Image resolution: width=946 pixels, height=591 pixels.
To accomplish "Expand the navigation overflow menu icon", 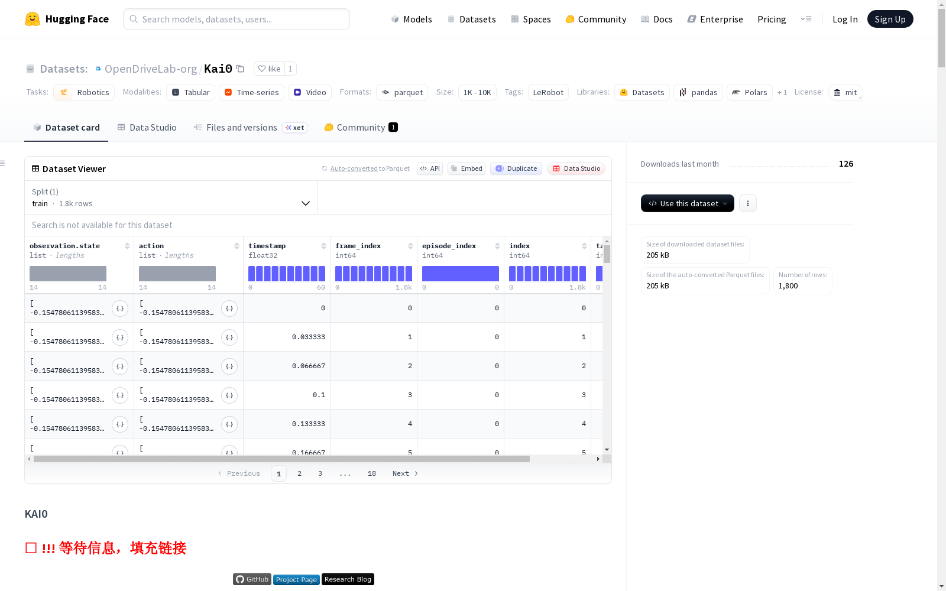I will click(806, 19).
